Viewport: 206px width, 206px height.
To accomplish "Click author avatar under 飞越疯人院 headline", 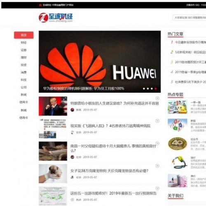I will click(x=73, y=132).
